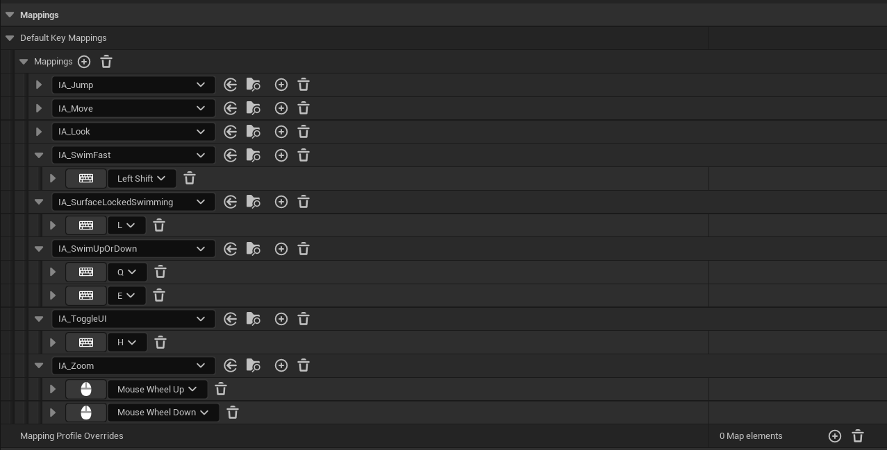The image size is (887, 450).
Task: Expand the IA_Jump mapping row
Action: tap(39, 85)
